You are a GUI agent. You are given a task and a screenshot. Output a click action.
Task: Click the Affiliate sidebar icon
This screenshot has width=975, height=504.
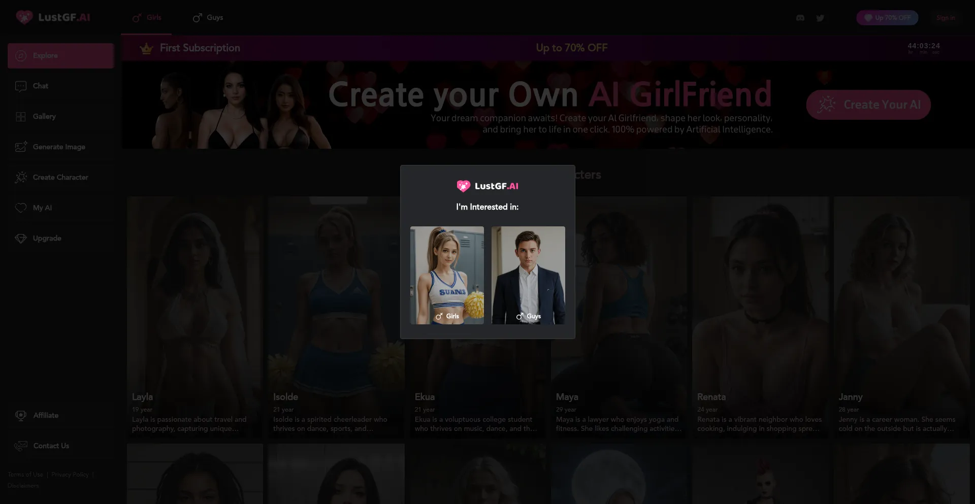click(x=21, y=416)
